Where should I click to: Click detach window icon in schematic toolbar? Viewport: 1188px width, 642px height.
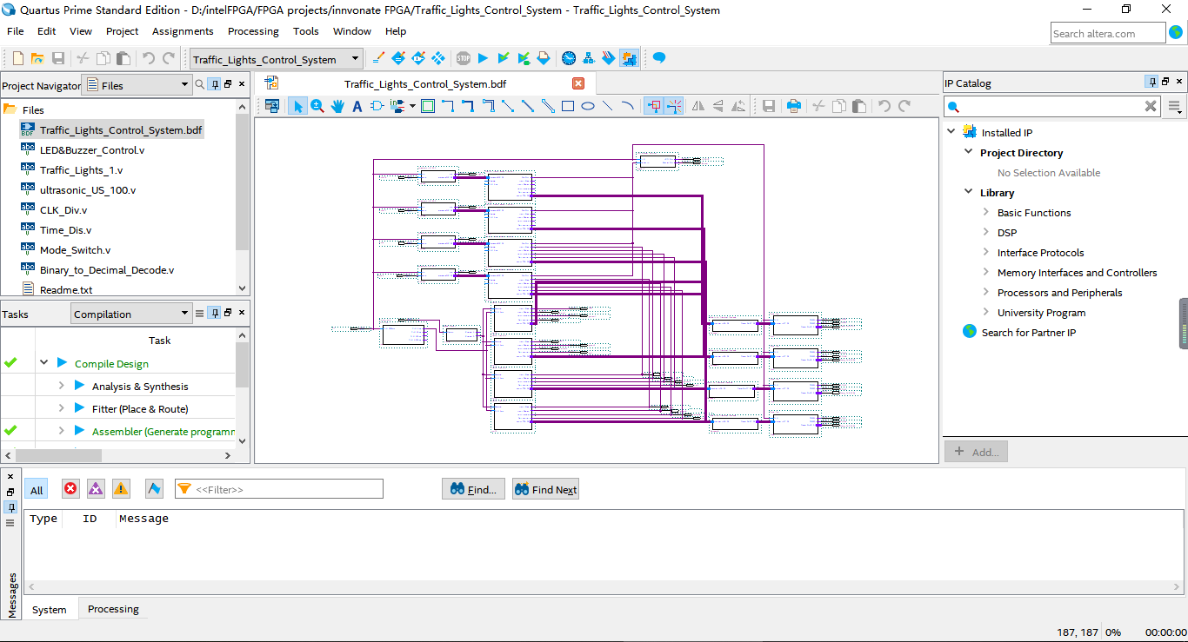(272, 106)
